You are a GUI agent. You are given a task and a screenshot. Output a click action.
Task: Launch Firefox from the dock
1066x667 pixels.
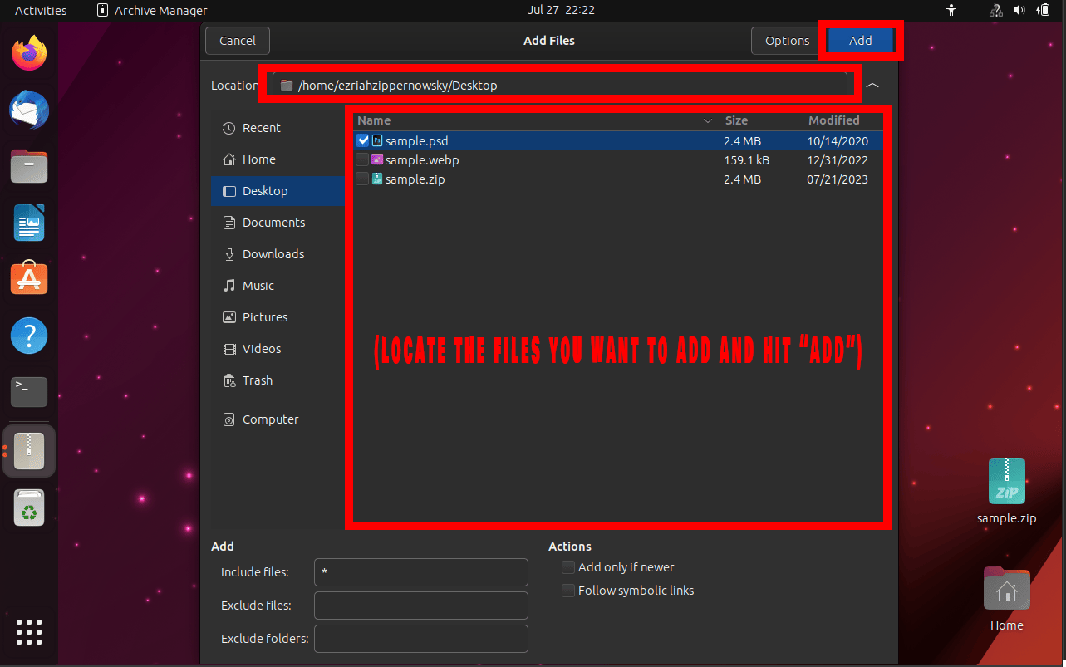click(x=28, y=52)
